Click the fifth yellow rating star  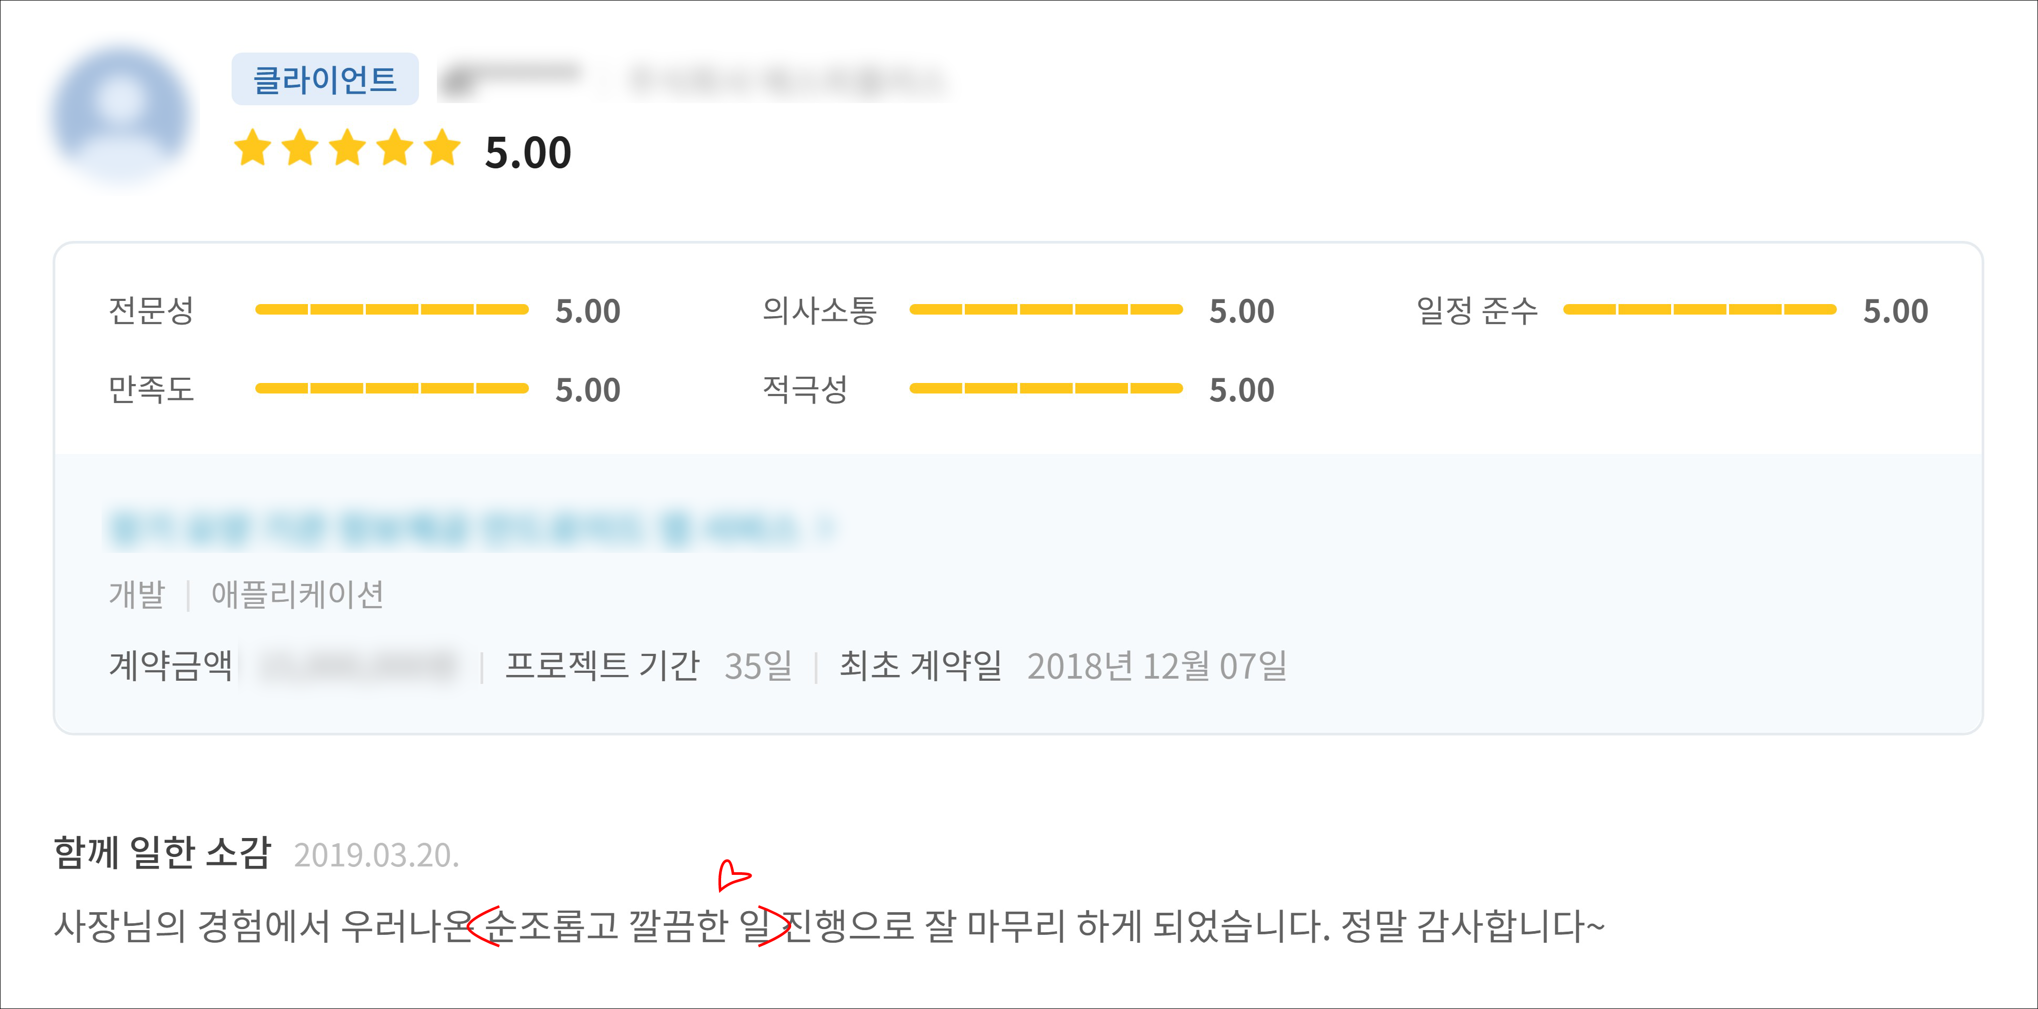(442, 148)
